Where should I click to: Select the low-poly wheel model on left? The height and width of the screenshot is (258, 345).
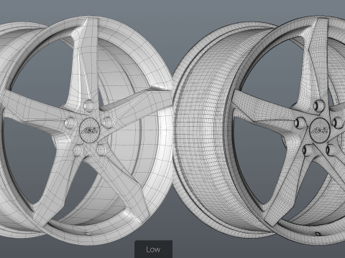click(x=86, y=130)
